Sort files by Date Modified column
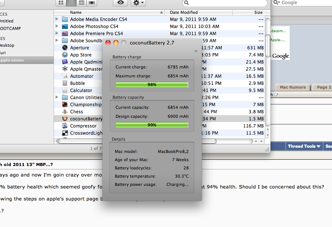Viewport: 332px width, 227px height. pos(198,12)
